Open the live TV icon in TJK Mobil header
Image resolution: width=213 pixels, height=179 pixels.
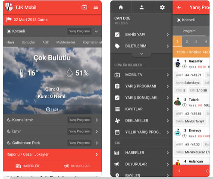pos(84,7)
